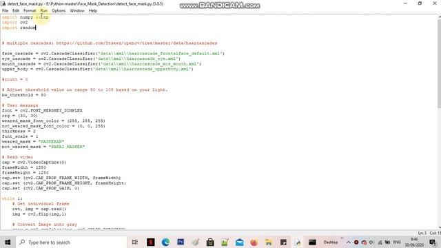Viewport: 441px width, 248px height.
Task: Open File Explorer from the taskbar
Action: (x=269, y=242)
